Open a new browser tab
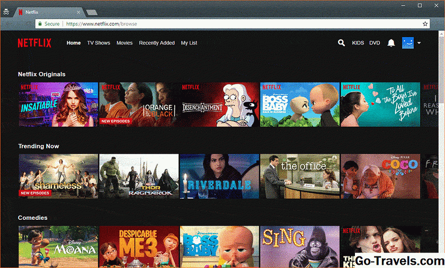The width and height of the screenshot is (445, 268). click(92, 12)
